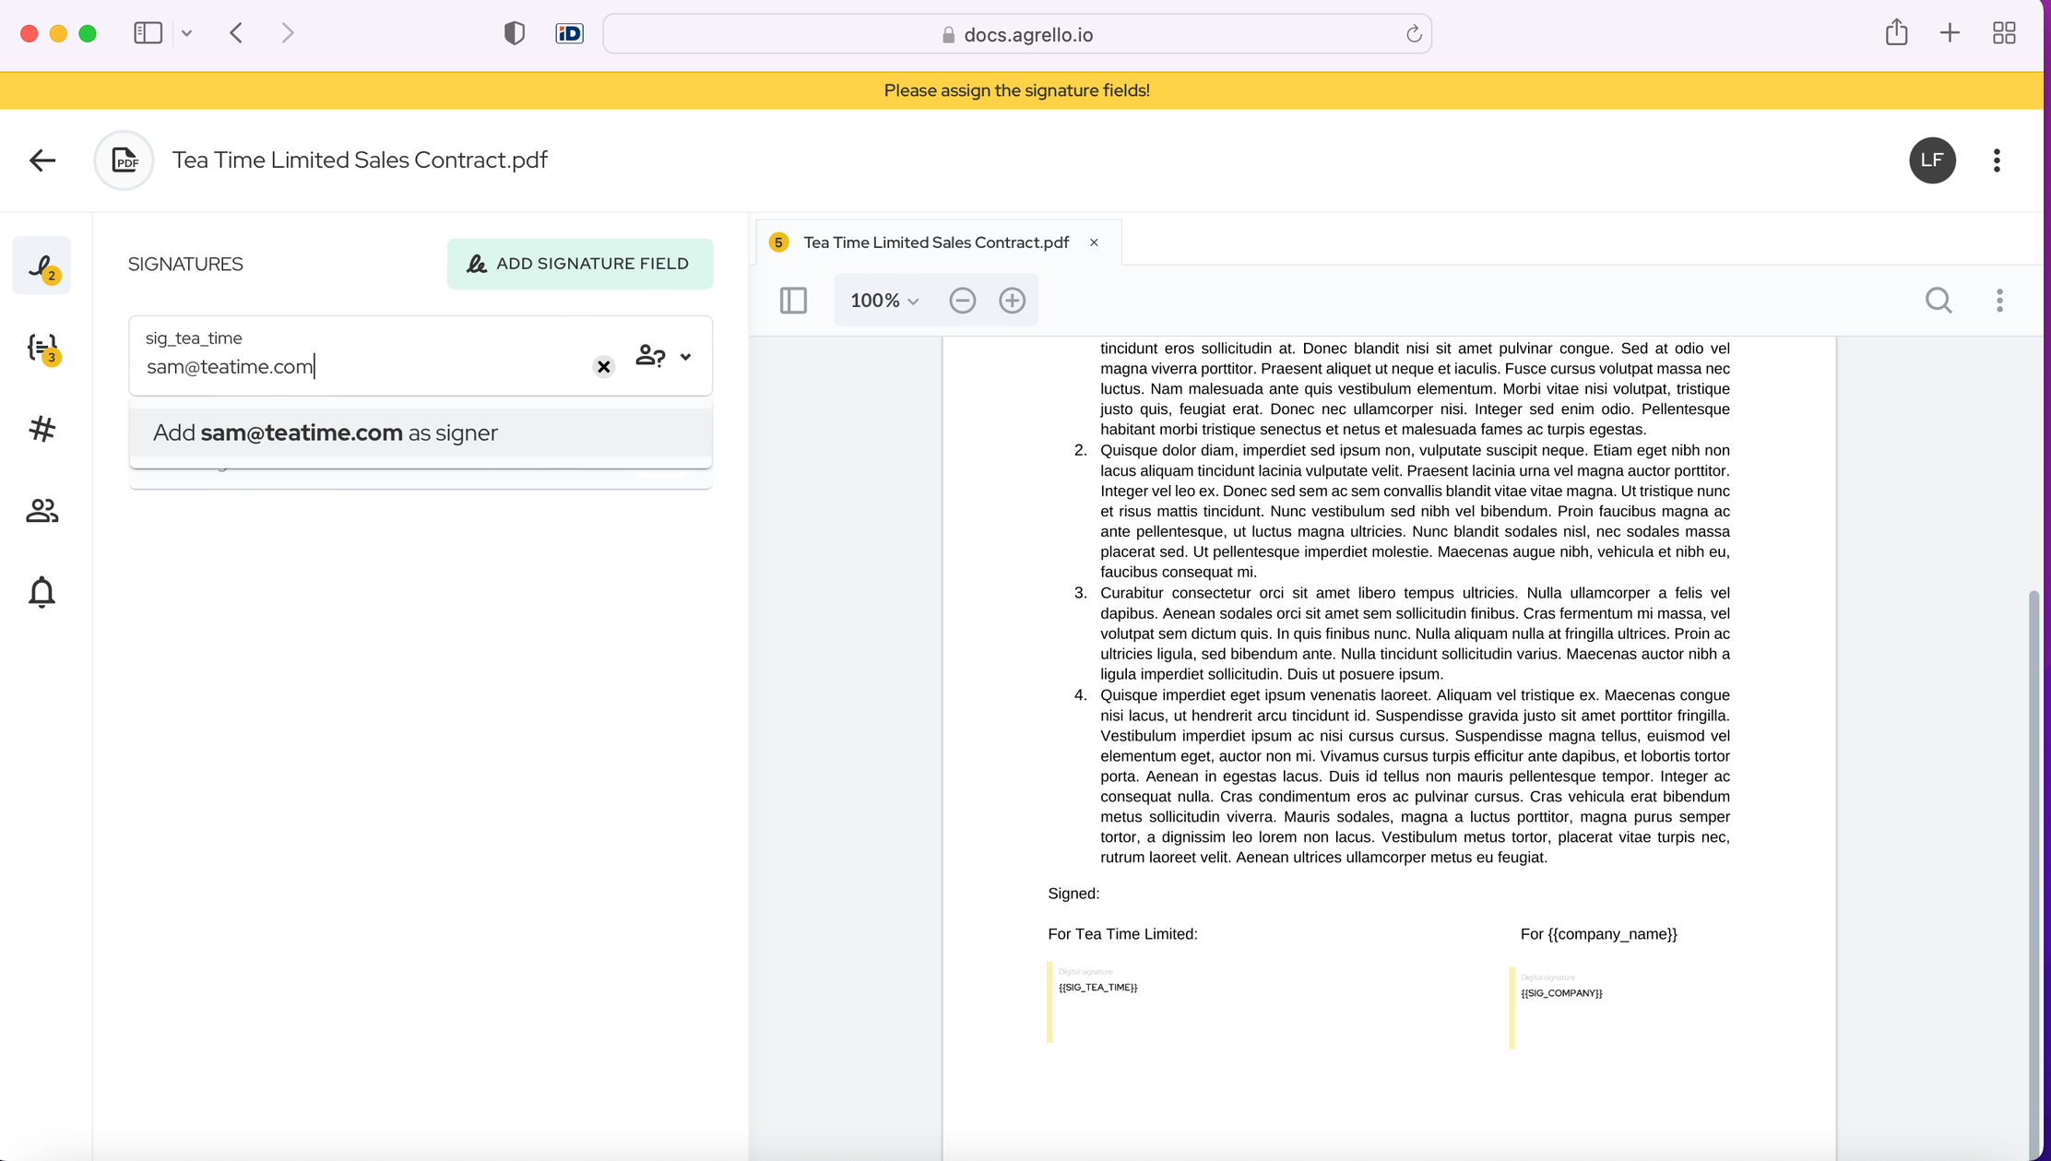
Task: Open the Signatures sidebar icon
Action: [x=41, y=267]
